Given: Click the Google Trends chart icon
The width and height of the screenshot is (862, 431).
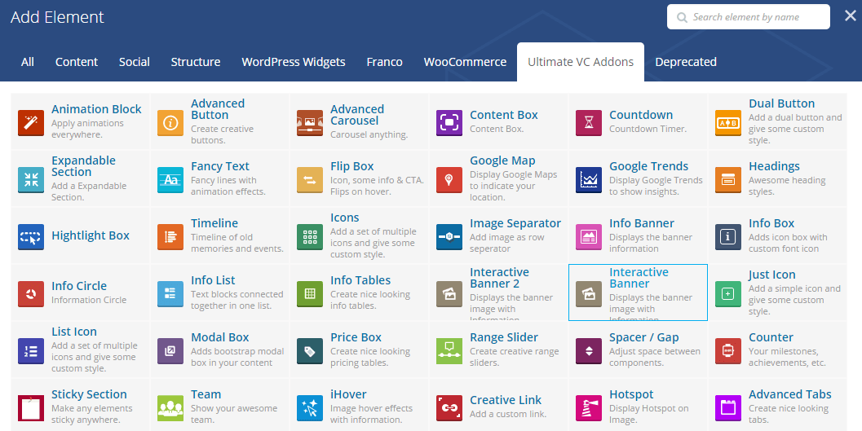Looking at the screenshot, I should 589,179.
